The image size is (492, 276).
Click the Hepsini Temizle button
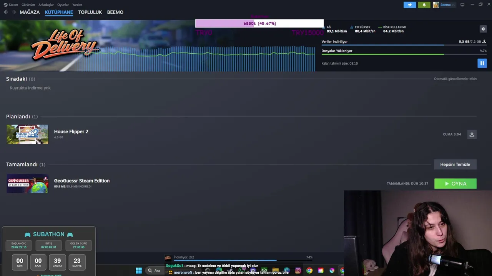455,164
